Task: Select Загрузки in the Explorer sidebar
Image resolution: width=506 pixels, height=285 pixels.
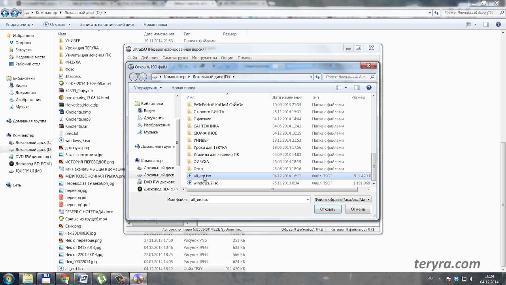Action: point(23,49)
